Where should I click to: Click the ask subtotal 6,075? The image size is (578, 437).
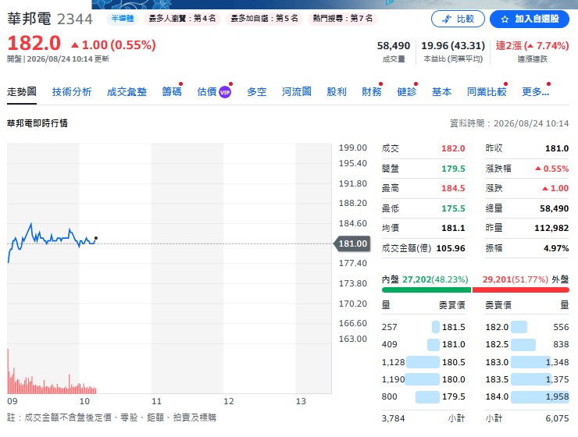pos(557,418)
